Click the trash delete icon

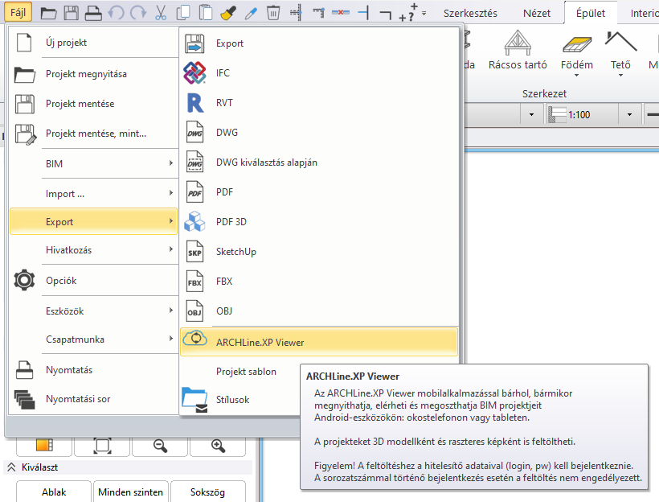pos(272,13)
